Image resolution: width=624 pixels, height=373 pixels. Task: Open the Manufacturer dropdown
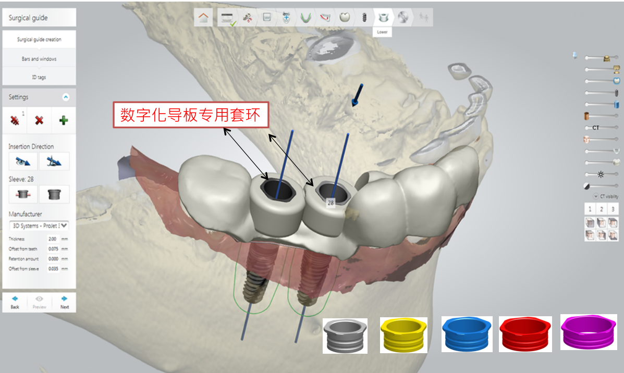(39, 226)
